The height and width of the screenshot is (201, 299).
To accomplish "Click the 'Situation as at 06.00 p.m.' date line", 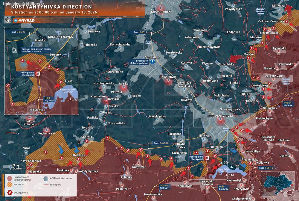I will pyautogui.click(x=54, y=12).
